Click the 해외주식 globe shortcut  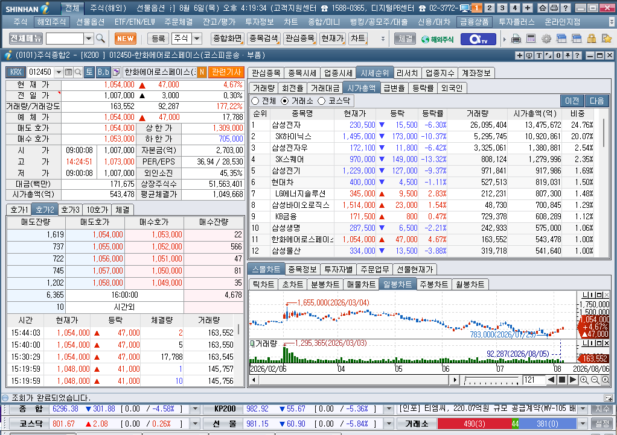point(437,39)
